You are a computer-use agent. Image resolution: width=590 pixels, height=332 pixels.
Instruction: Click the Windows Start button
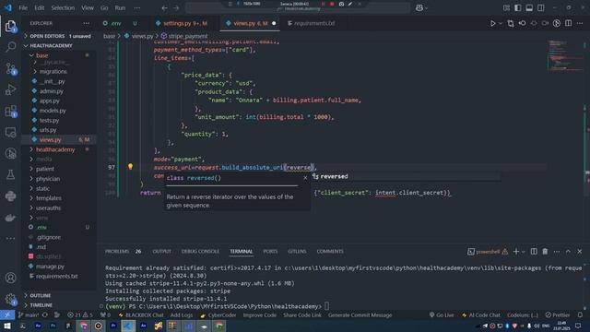click(6, 326)
